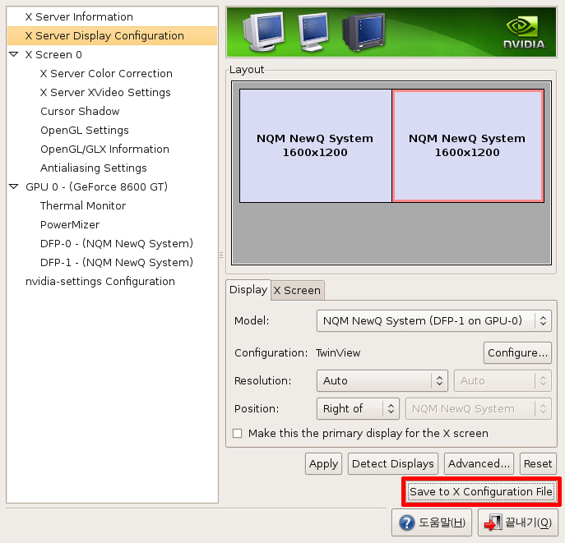Collapse the X Screen 0 tree node
The width and height of the screenshot is (565, 543).
coord(14,55)
